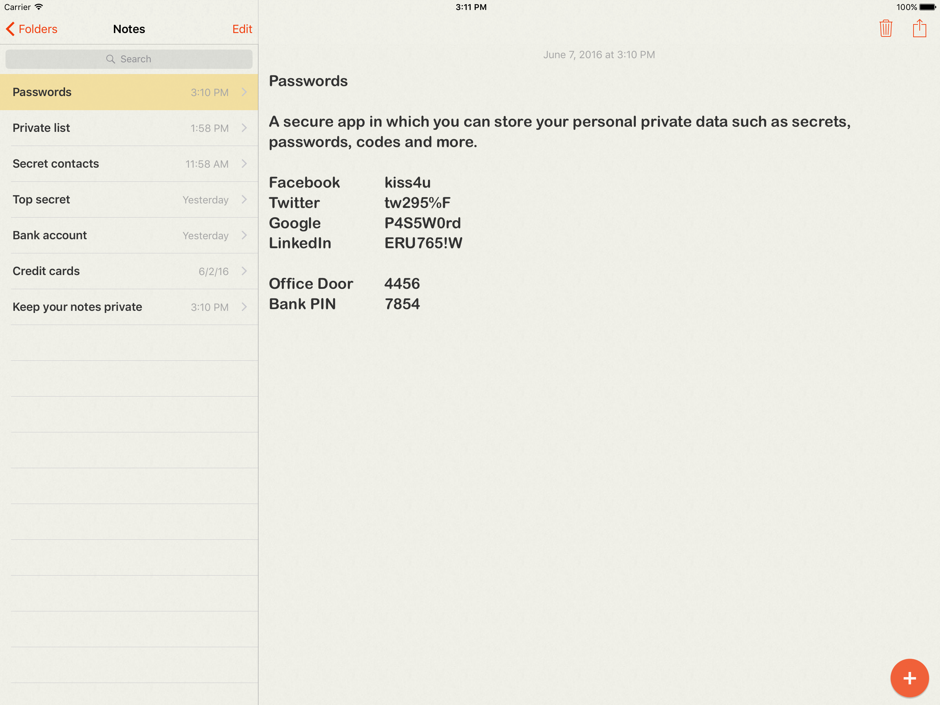940x705 pixels.
Task: Select the Bank account note
Action: point(50,235)
